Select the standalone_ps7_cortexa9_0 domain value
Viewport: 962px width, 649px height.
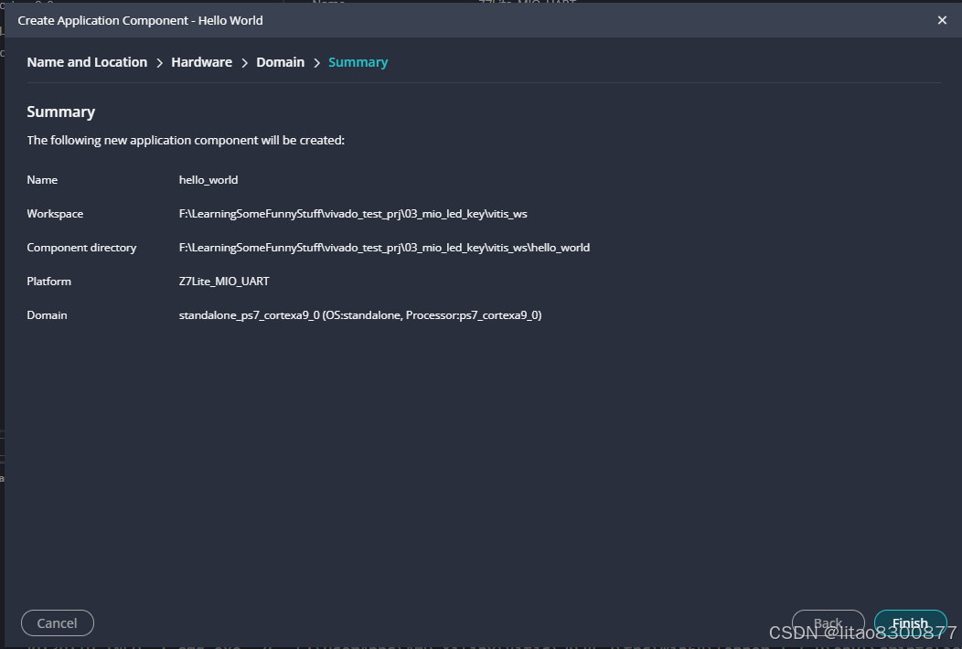point(360,314)
